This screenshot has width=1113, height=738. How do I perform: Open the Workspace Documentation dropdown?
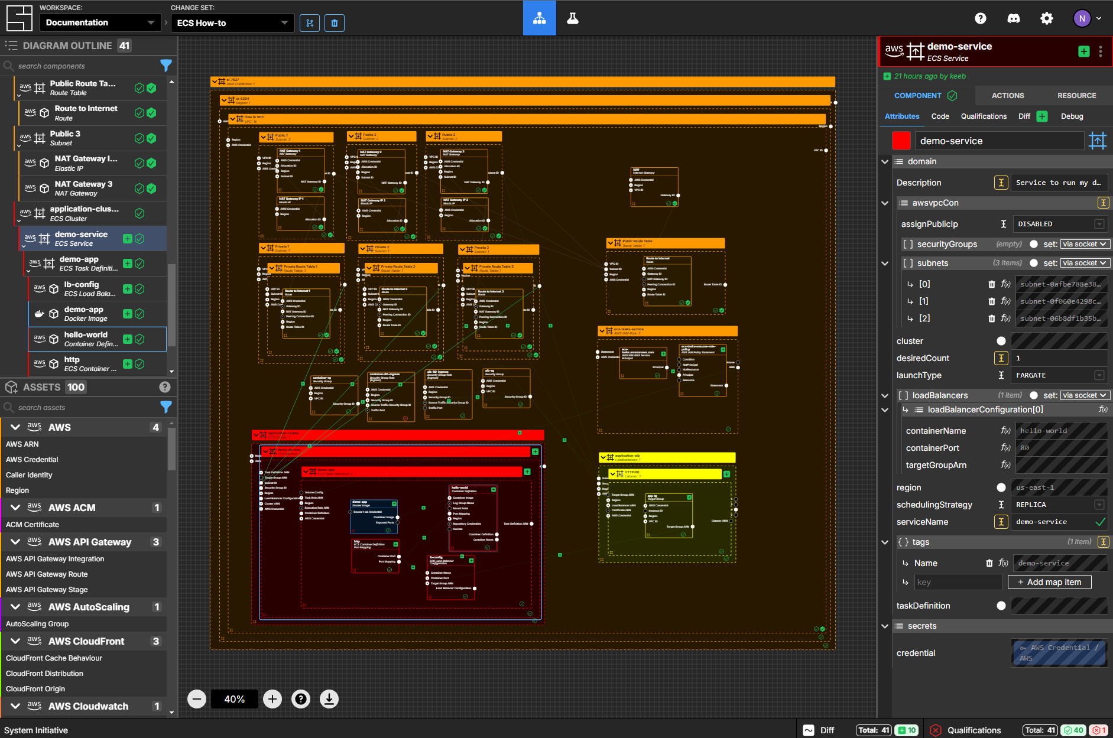click(x=100, y=22)
